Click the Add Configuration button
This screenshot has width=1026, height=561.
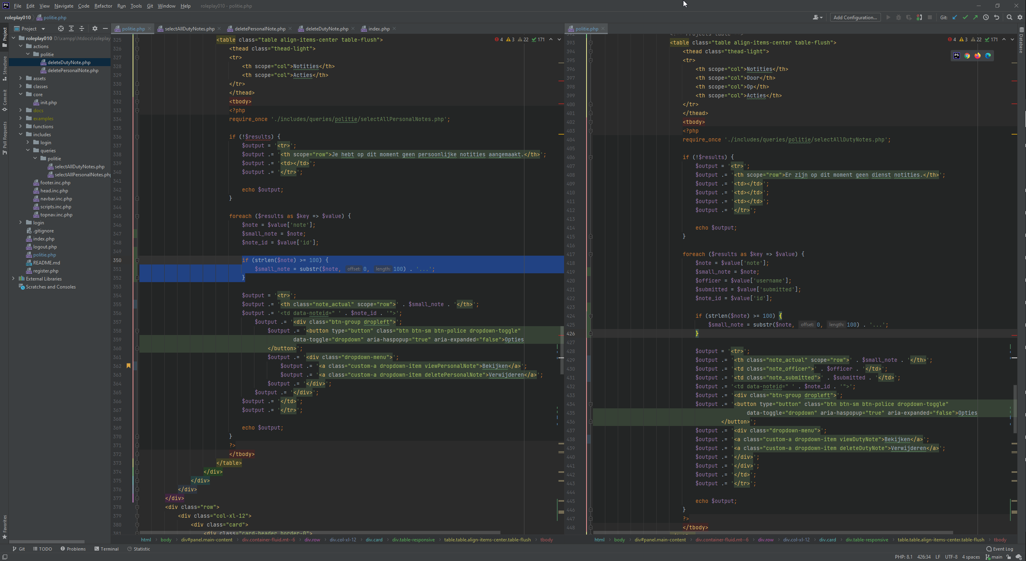click(855, 17)
